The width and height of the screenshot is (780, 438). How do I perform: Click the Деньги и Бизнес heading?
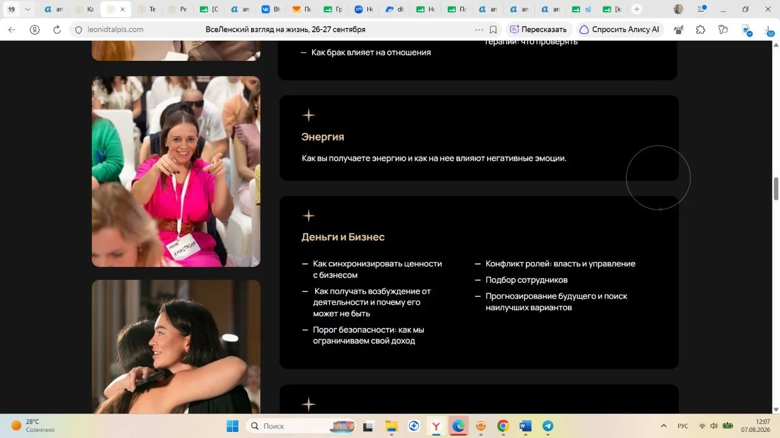343,237
